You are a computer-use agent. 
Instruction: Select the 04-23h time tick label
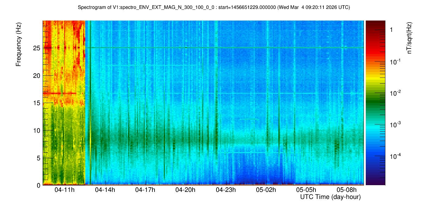(x=226, y=190)
